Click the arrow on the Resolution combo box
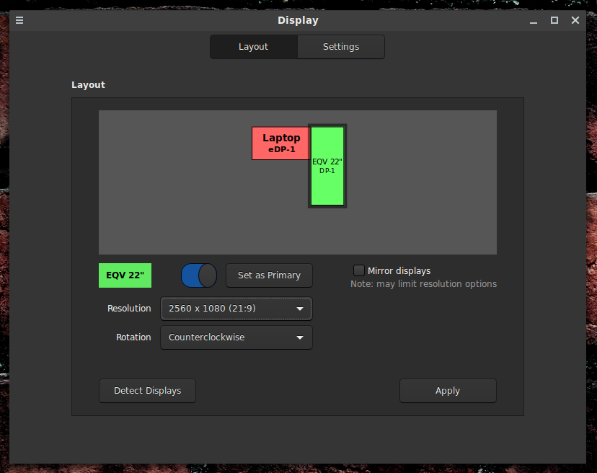The image size is (597, 473). [x=300, y=309]
